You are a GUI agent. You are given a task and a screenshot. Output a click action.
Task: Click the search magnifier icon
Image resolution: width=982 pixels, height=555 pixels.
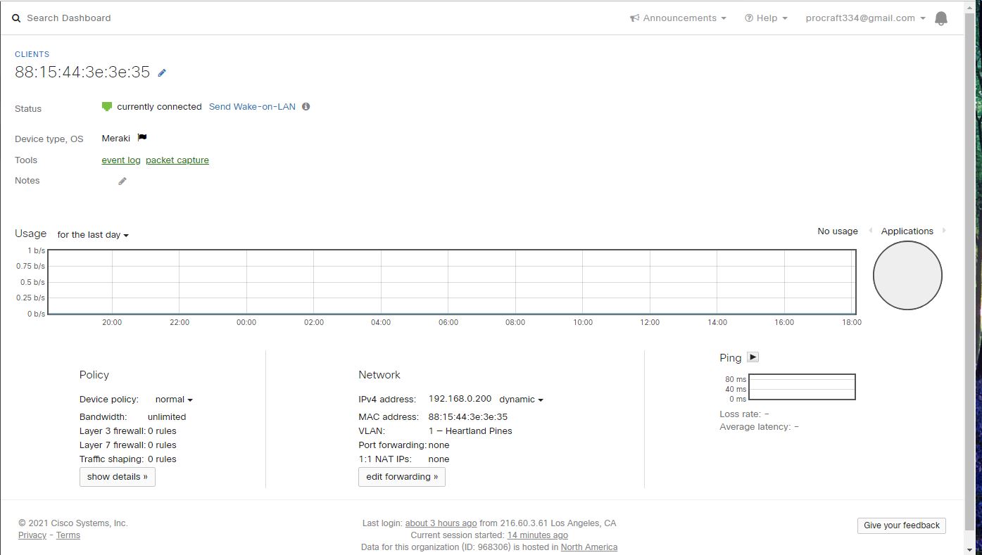pos(16,18)
